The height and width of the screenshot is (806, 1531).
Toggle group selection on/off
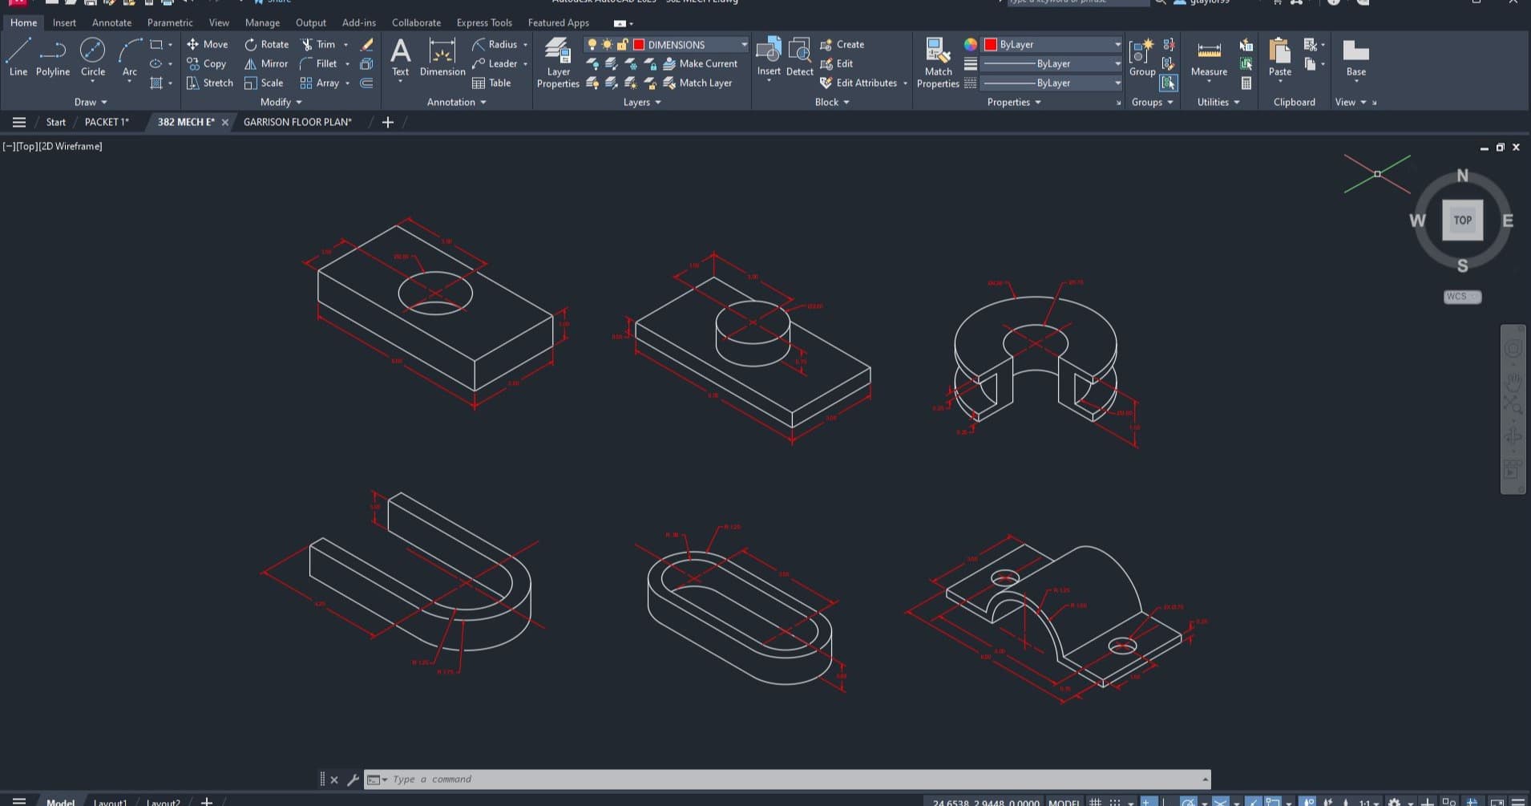point(1169,83)
